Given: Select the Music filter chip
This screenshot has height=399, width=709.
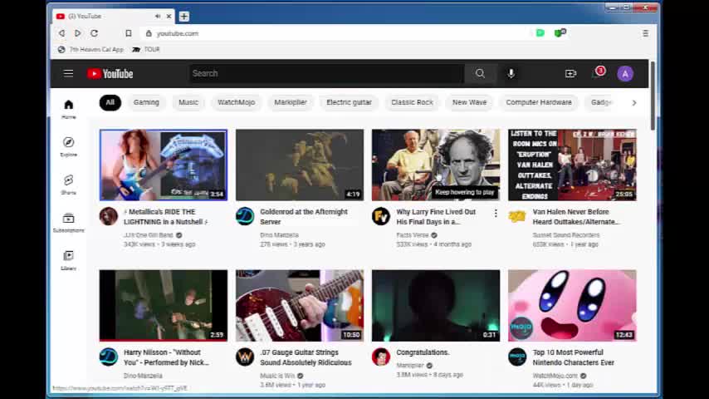Looking at the screenshot, I should (188, 102).
